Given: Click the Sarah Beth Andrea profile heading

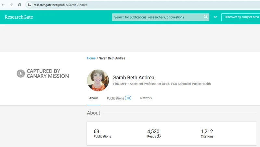Looking at the screenshot, I should click(x=134, y=78).
